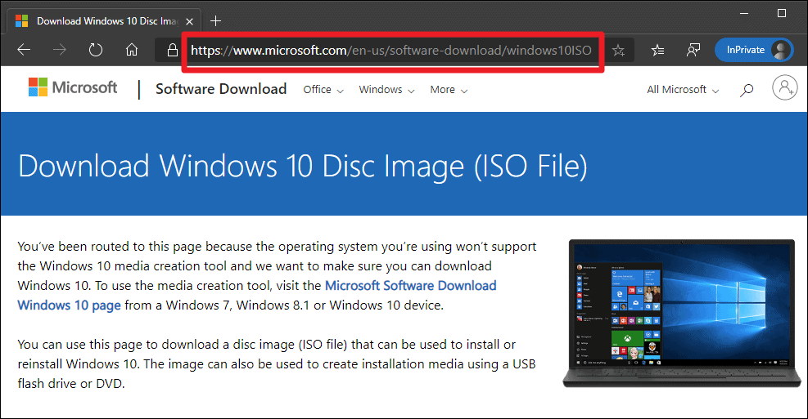Go back with the browser back arrow
This screenshot has height=419, width=808.
(x=25, y=50)
